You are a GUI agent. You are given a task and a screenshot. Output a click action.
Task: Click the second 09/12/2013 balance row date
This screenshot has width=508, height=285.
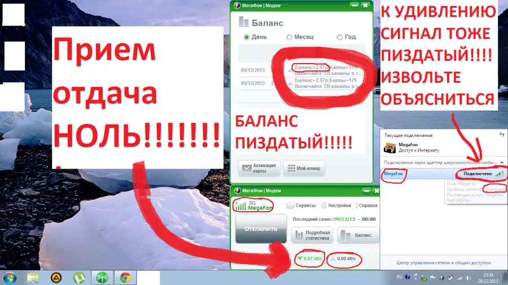tap(253, 83)
